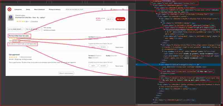Screen dimensions: 223x106
Task: Collapse the div data-test review-list node
Action: click(x=152, y=3)
